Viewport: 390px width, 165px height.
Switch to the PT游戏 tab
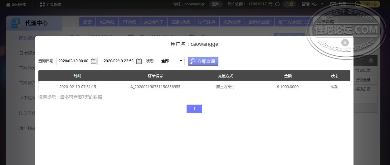coord(129,22)
